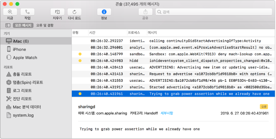Screen dimensions: 276x139
Task: Click the crash report warning triangle icon
Action: pos(9,74)
